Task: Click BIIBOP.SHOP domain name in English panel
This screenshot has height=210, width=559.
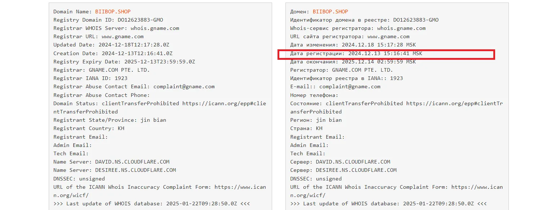Action: pos(113,12)
